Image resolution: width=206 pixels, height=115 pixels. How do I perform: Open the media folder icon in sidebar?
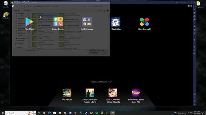coord(194,37)
